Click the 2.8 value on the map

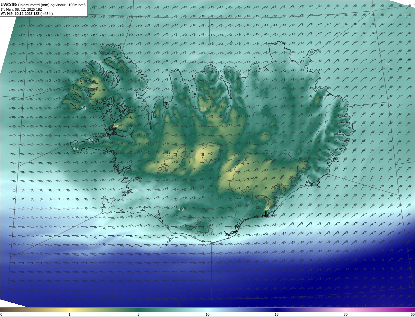coord(203,109)
